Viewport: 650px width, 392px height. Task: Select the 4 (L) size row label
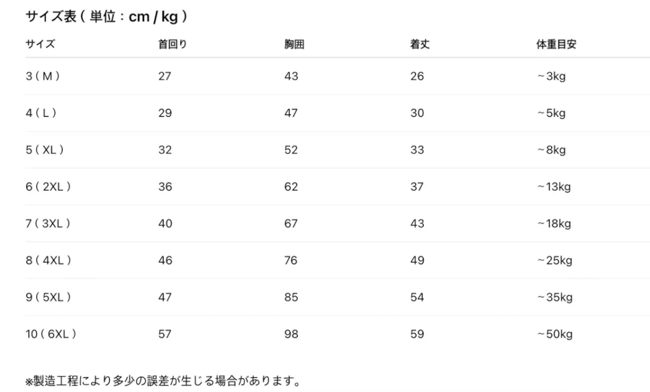coord(41,113)
